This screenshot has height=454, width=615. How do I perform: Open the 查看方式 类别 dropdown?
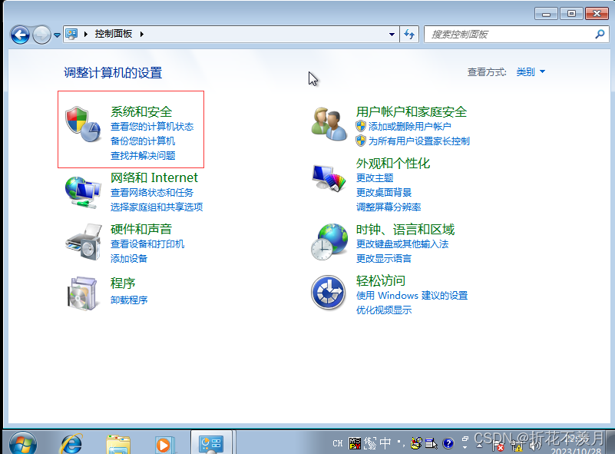531,71
